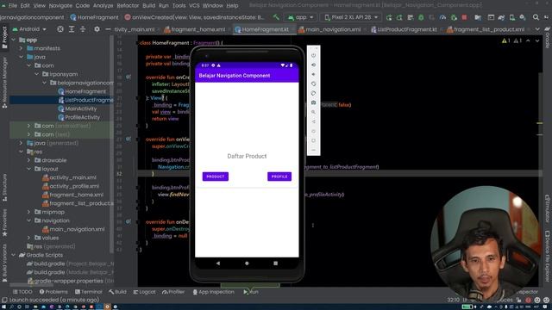Toggle the Gradle tool window button
Image resolution: width=552 pixels, height=310 pixels.
coord(548,38)
